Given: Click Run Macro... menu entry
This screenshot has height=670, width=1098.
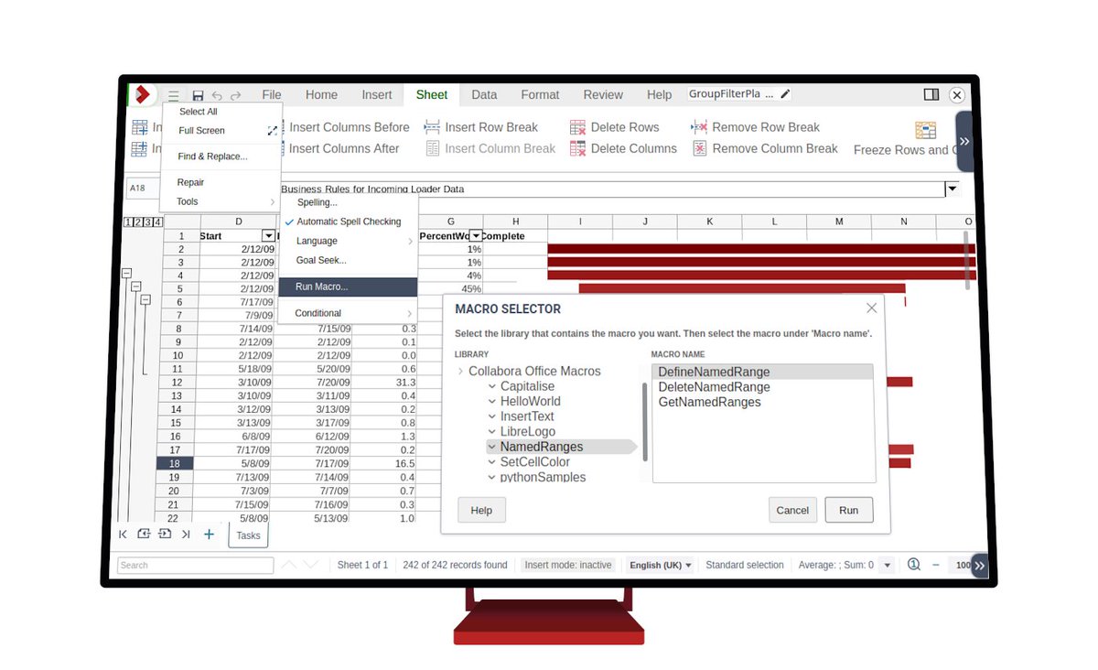Looking at the screenshot, I should pyautogui.click(x=349, y=286).
